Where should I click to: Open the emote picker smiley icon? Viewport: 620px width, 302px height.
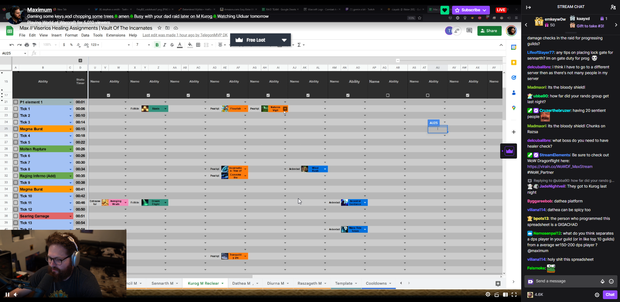611,281
